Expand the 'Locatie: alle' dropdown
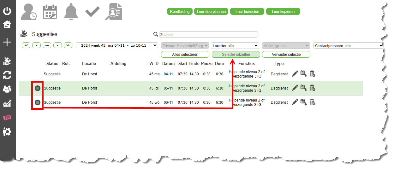Viewport: 394px width, 169px height. (235, 46)
